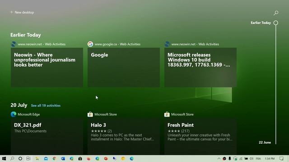
Task: Open taskbar Search magnifier
Action: pos(12,158)
